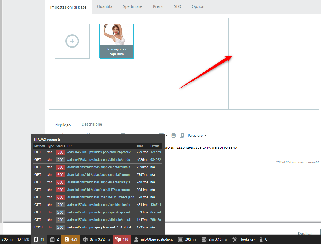Click the likelyS... translations URL row
Screen dimensions: 321x244
point(101,182)
